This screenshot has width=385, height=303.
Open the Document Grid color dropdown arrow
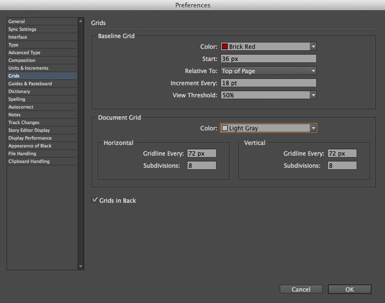tap(313, 128)
